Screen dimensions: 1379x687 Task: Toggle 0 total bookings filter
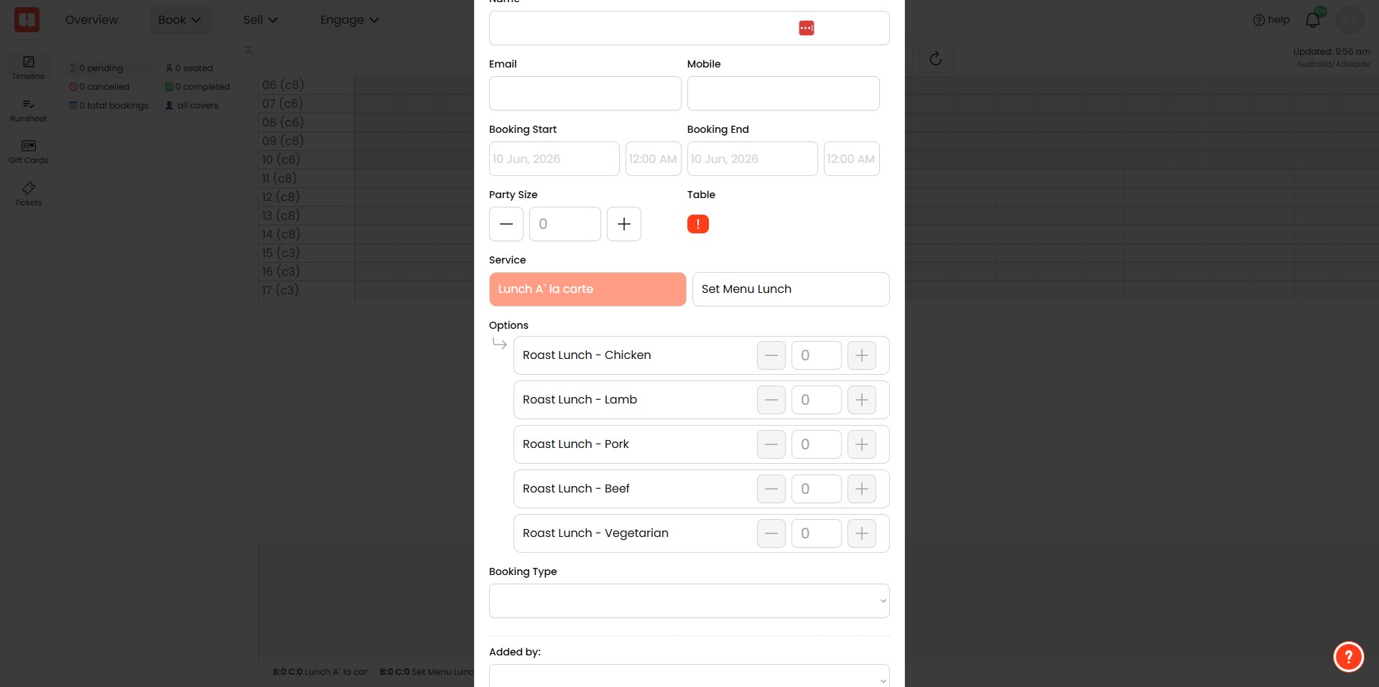click(x=108, y=106)
